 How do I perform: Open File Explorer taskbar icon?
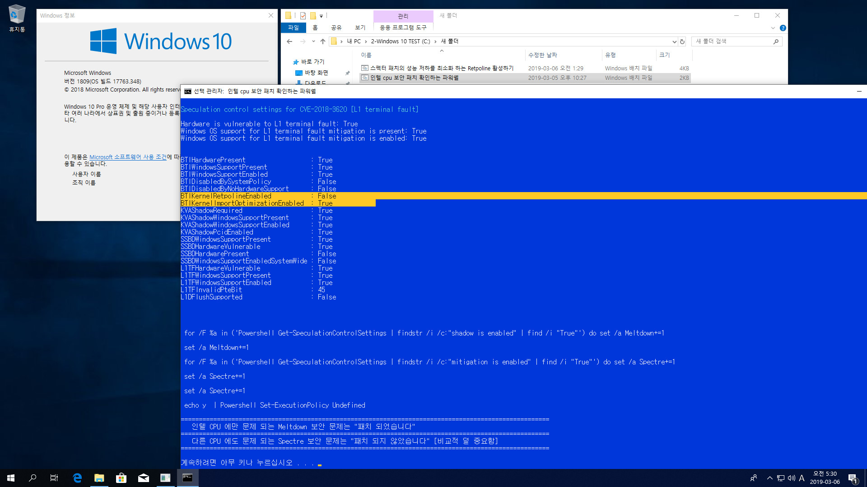99,478
